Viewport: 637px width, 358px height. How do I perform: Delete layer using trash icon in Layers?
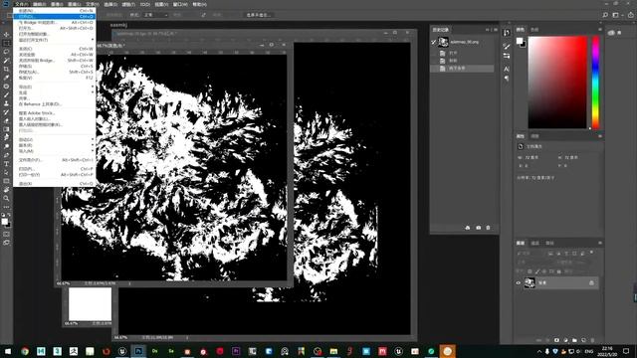click(592, 340)
